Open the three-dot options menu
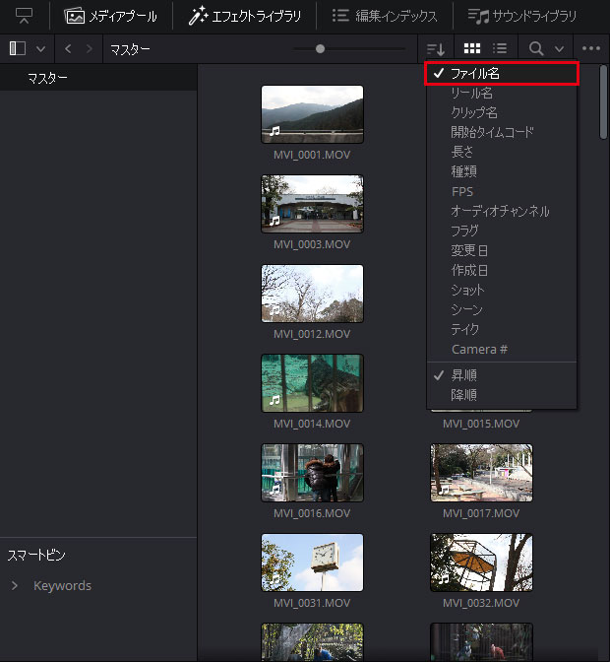 click(x=590, y=48)
